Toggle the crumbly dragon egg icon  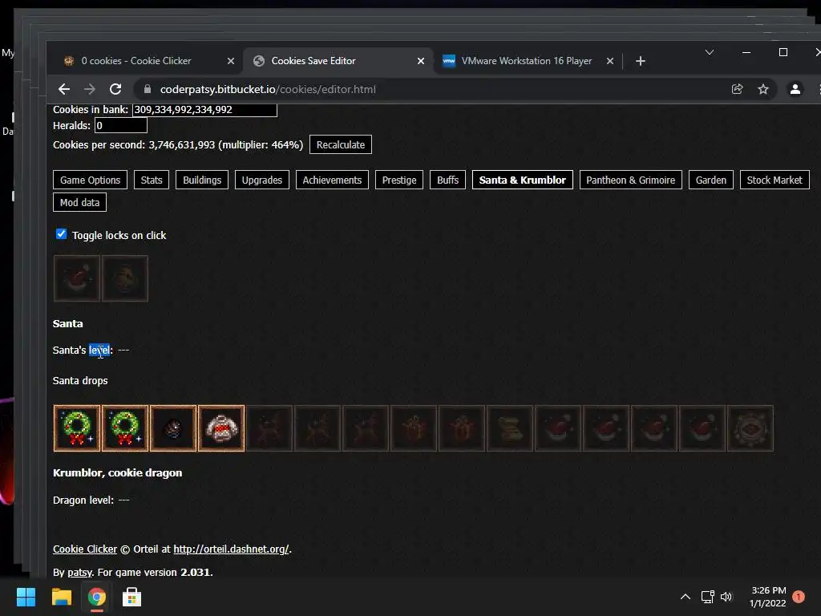click(124, 278)
